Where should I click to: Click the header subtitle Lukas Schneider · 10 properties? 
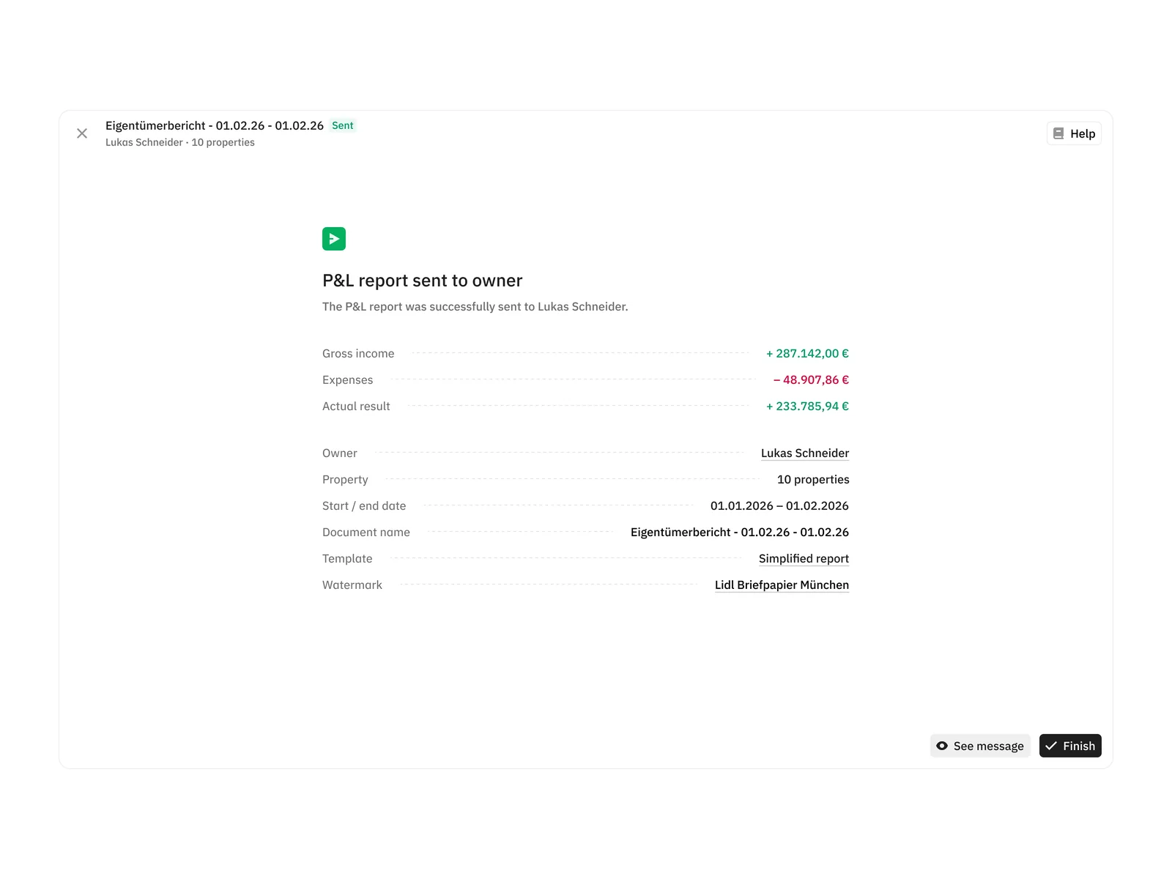[180, 142]
